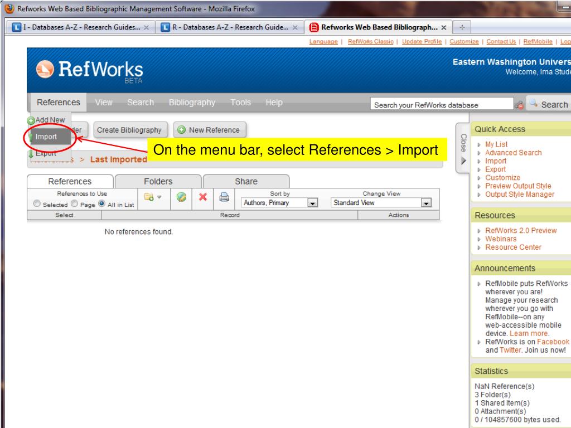This screenshot has height=428, width=571.
Task: Click the red X delete icon
Action: click(x=203, y=197)
